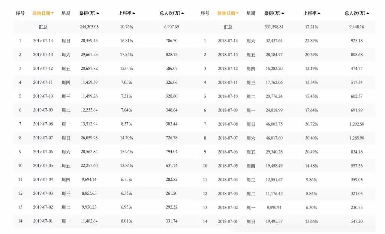385x234 pixels.
Task: Sort 2019 table by 放映日期 header
Action: coord(43,13)
